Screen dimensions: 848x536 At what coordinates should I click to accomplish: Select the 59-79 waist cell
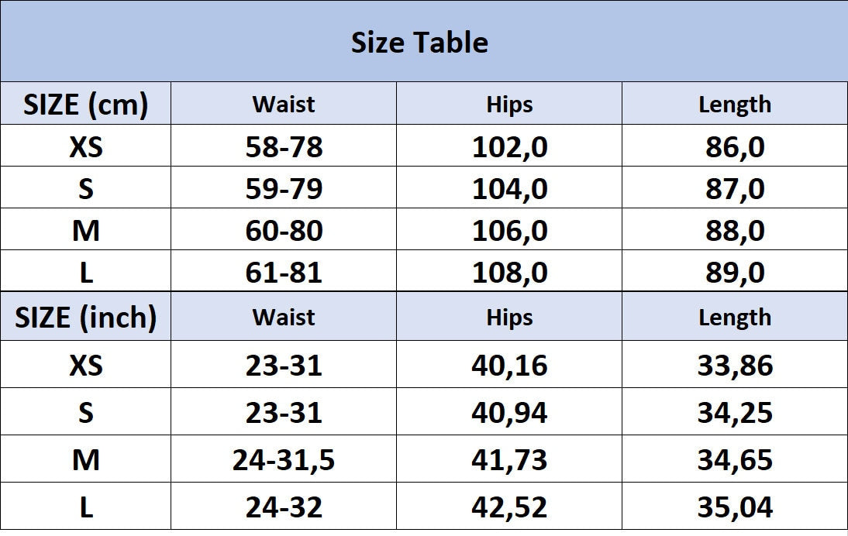(x=284, y=189)
